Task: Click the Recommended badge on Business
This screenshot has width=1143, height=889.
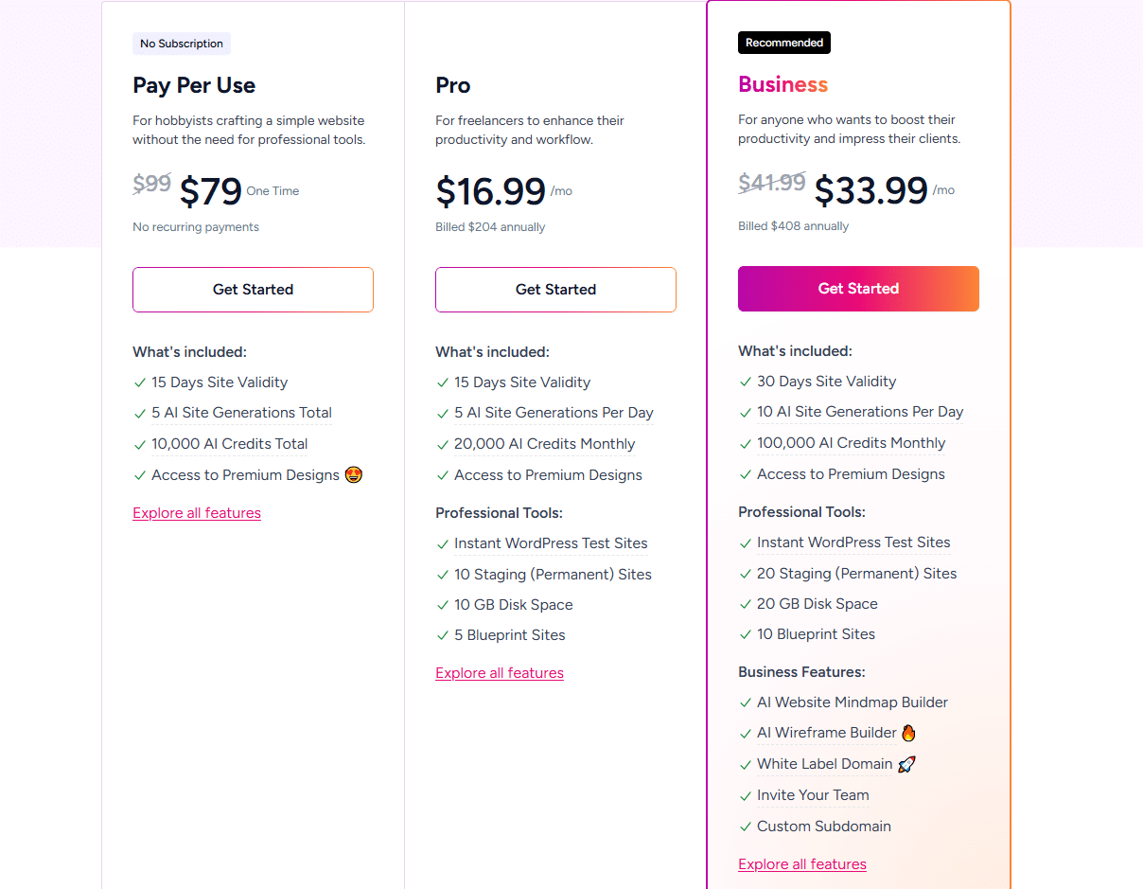Action: pos(784,43)
